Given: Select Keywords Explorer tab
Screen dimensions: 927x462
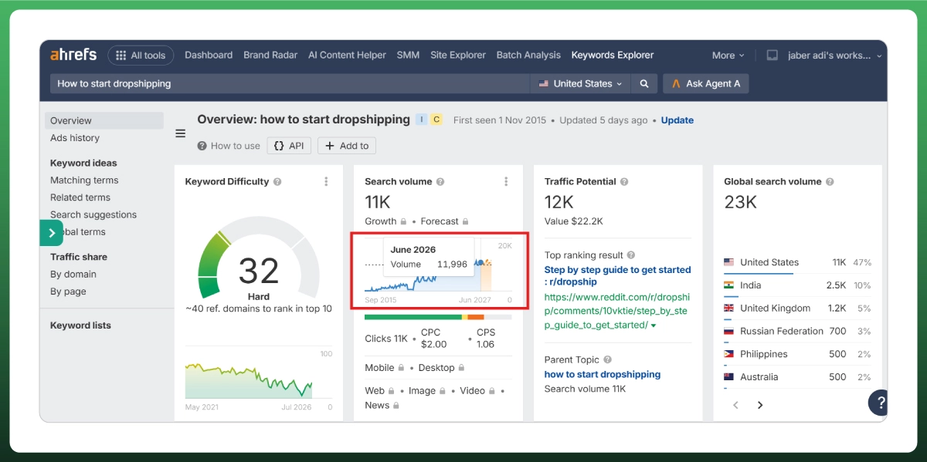Looking at the screenshot, I should click(613, 56).
